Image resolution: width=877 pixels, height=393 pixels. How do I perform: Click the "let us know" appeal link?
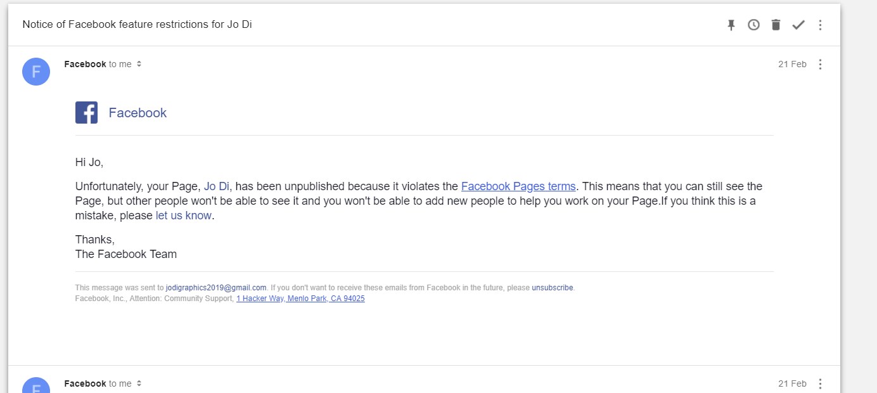(x=183, y=216)
